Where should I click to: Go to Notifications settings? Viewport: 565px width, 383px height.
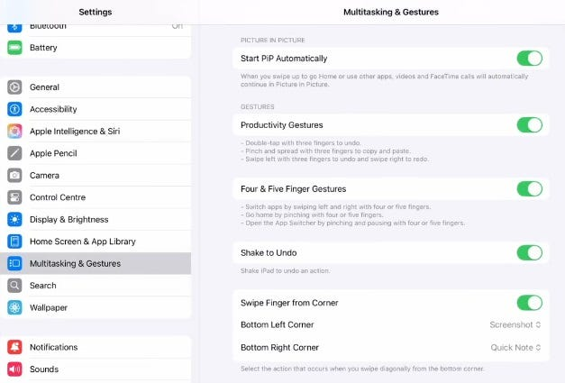point(53,347)
